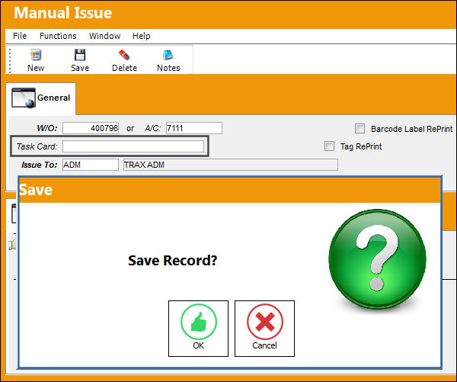Click the Save Record? message text
Image resolution: width=457 pixels, height=382 pixels.
click(173, 260)
